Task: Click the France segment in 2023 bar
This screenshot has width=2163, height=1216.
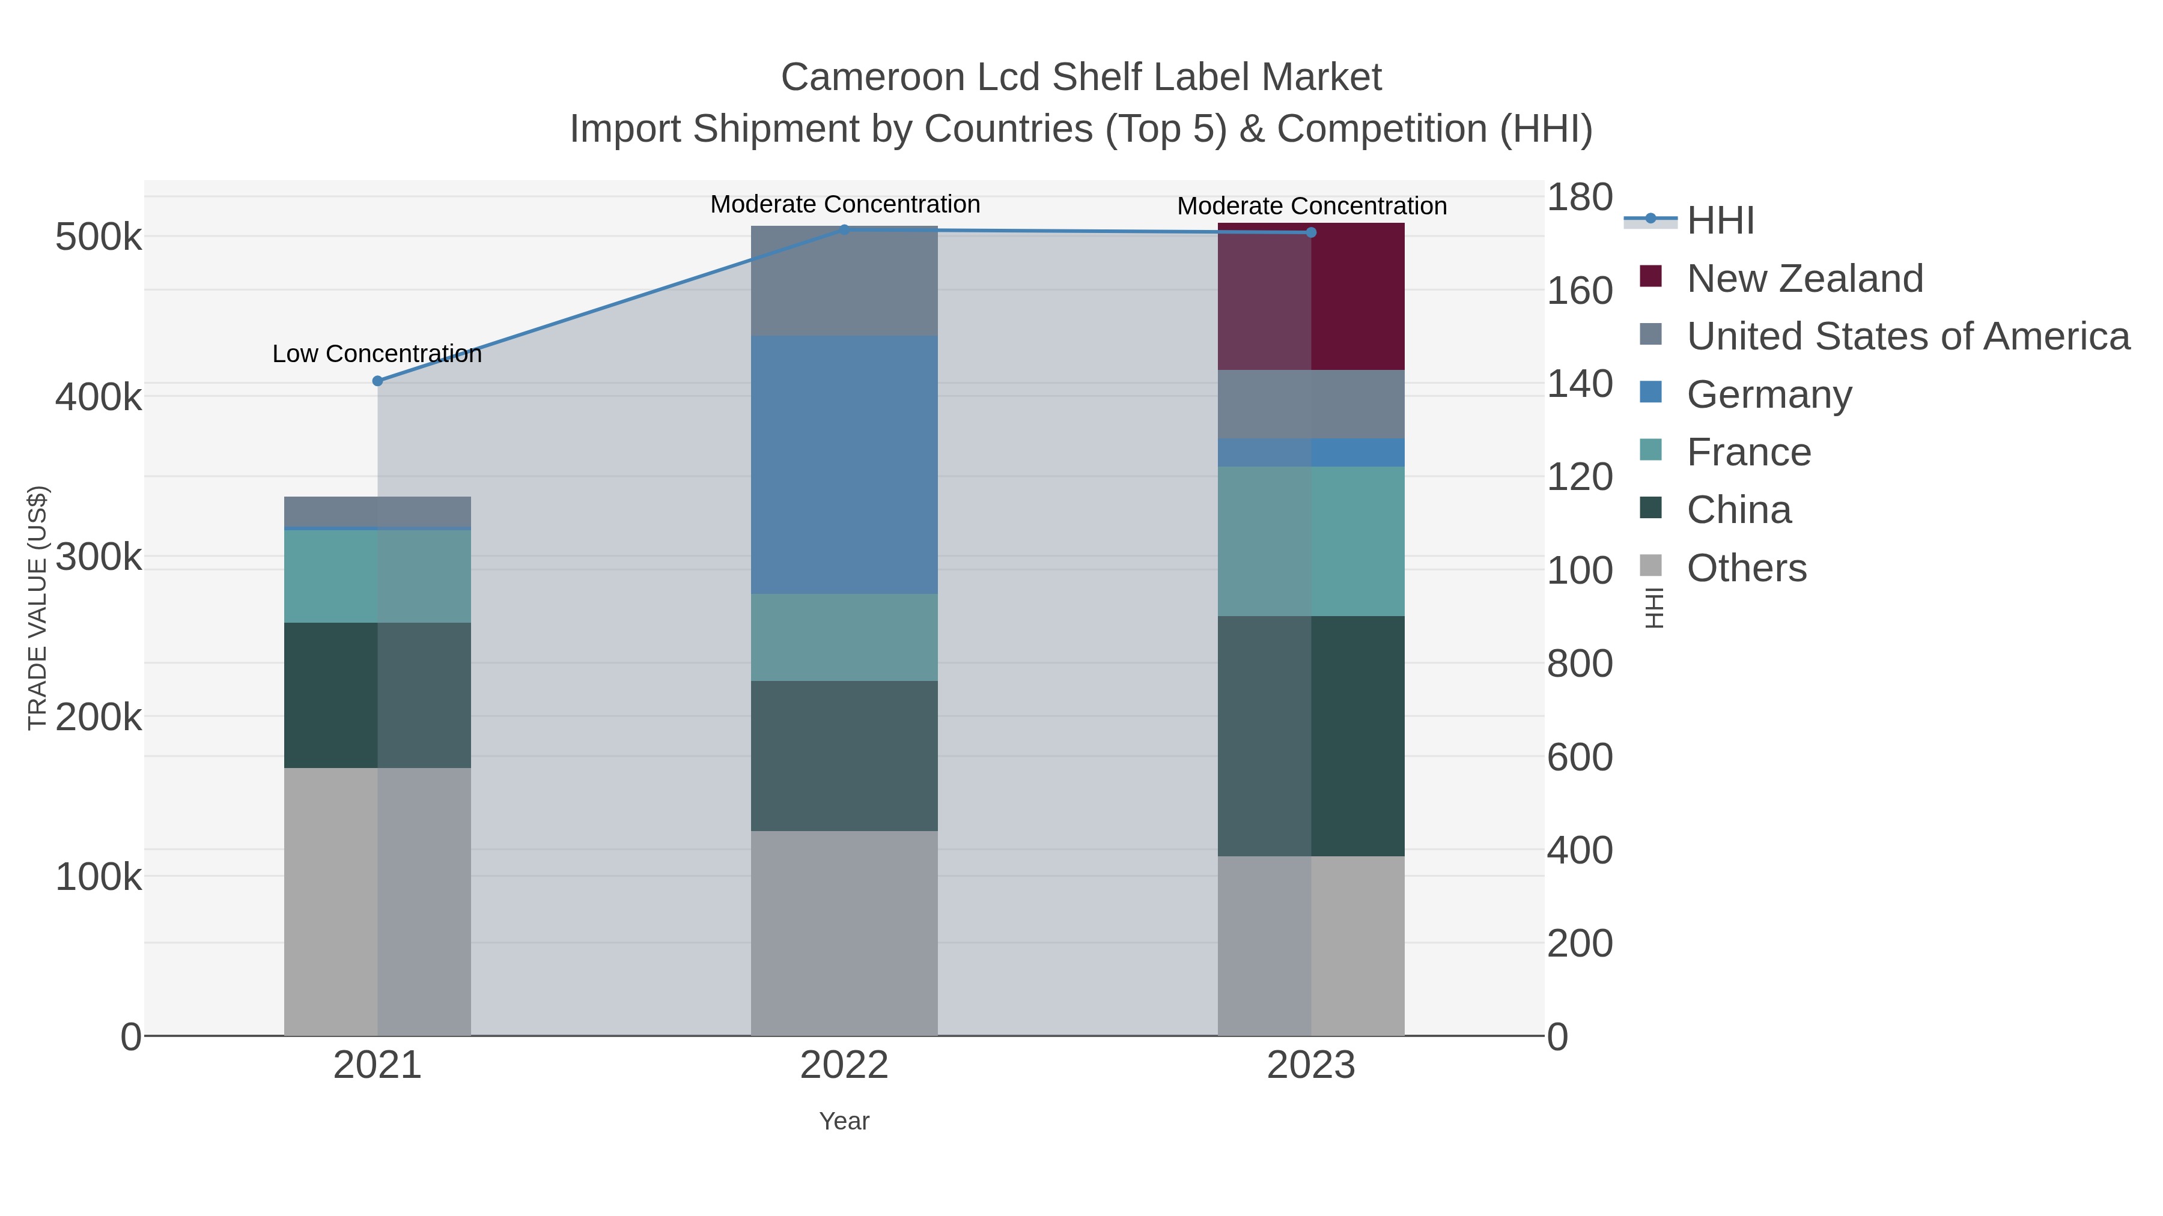Action: pos(1311,541)
